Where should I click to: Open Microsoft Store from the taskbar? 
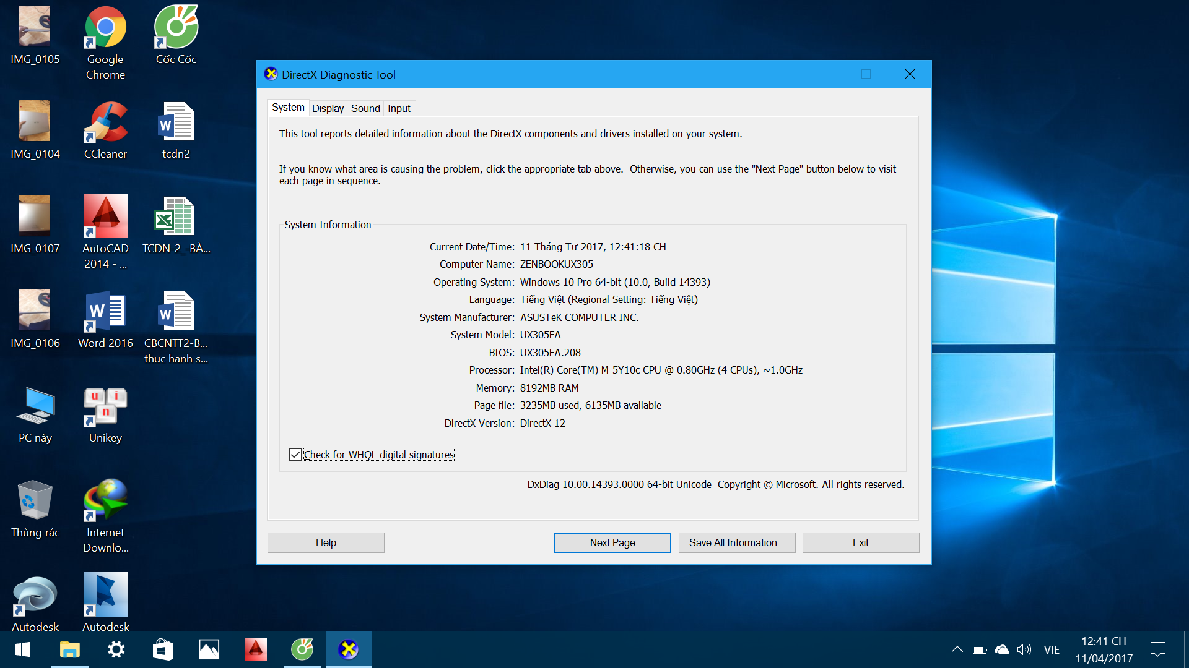coord(162,649)
